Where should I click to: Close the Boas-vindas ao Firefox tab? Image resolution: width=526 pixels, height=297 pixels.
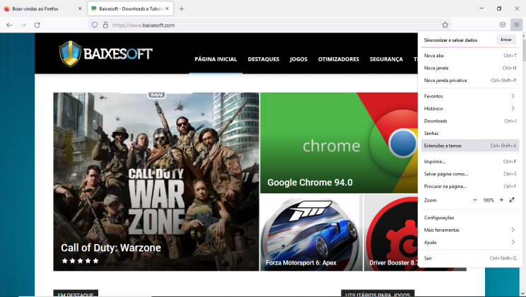pyautogui.click(x=80, y=8)
